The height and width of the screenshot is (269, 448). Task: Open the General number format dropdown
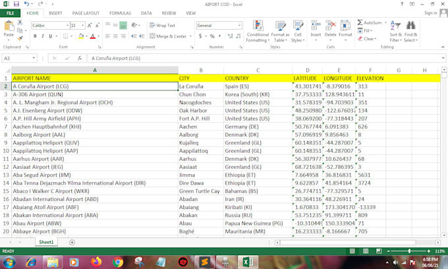pyautogui.click(x=239, y=26)
